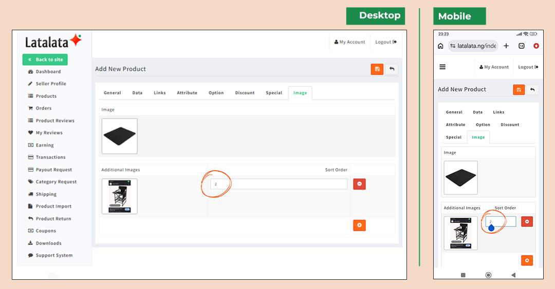
Task: Click the Shipping truck icon
Action: [30, 194]
